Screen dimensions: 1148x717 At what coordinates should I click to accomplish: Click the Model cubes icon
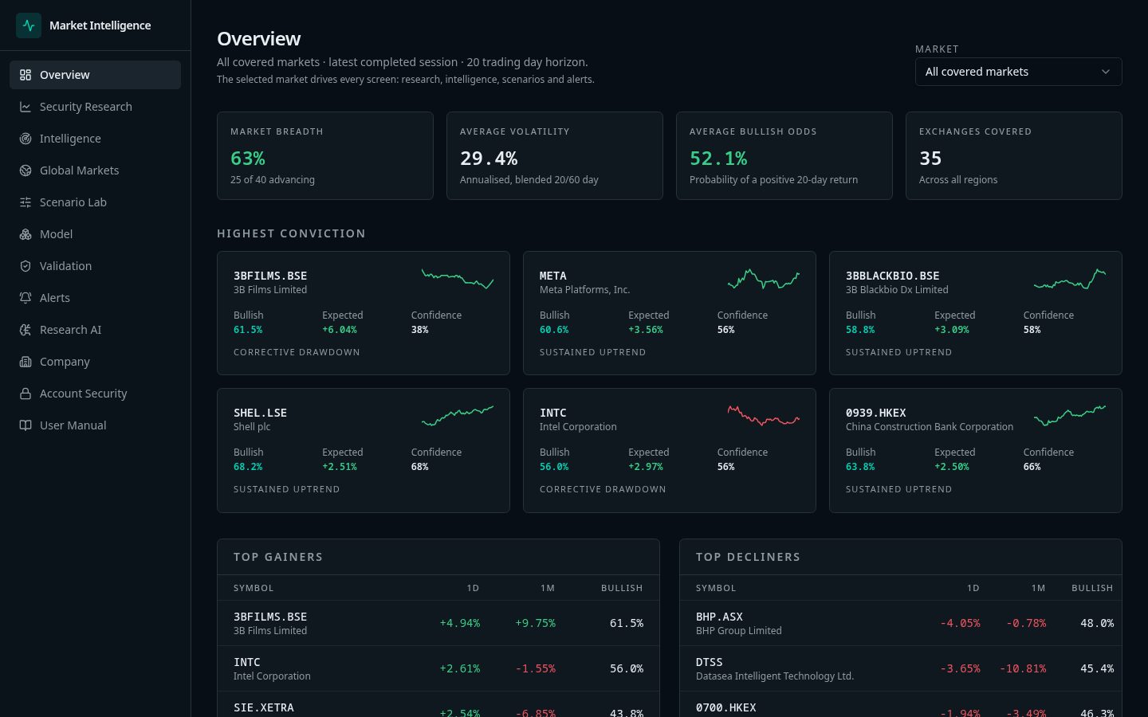[26, 234]
